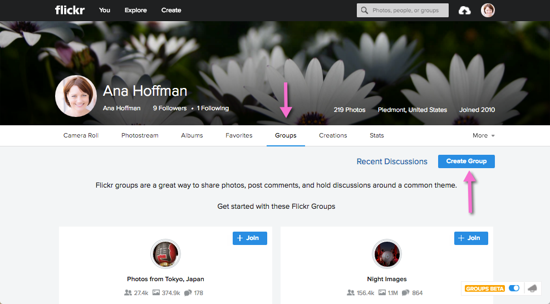Click the Night Images group title

click(387, 279)
